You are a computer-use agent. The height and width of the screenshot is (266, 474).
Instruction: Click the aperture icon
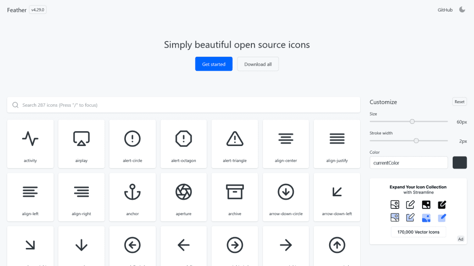[183, 197]
